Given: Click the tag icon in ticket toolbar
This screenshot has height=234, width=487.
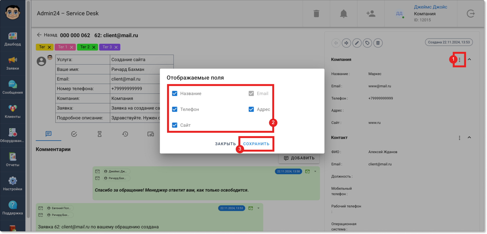Looking at the screenshot, I should pyautogui.click(x=367, y=43).
